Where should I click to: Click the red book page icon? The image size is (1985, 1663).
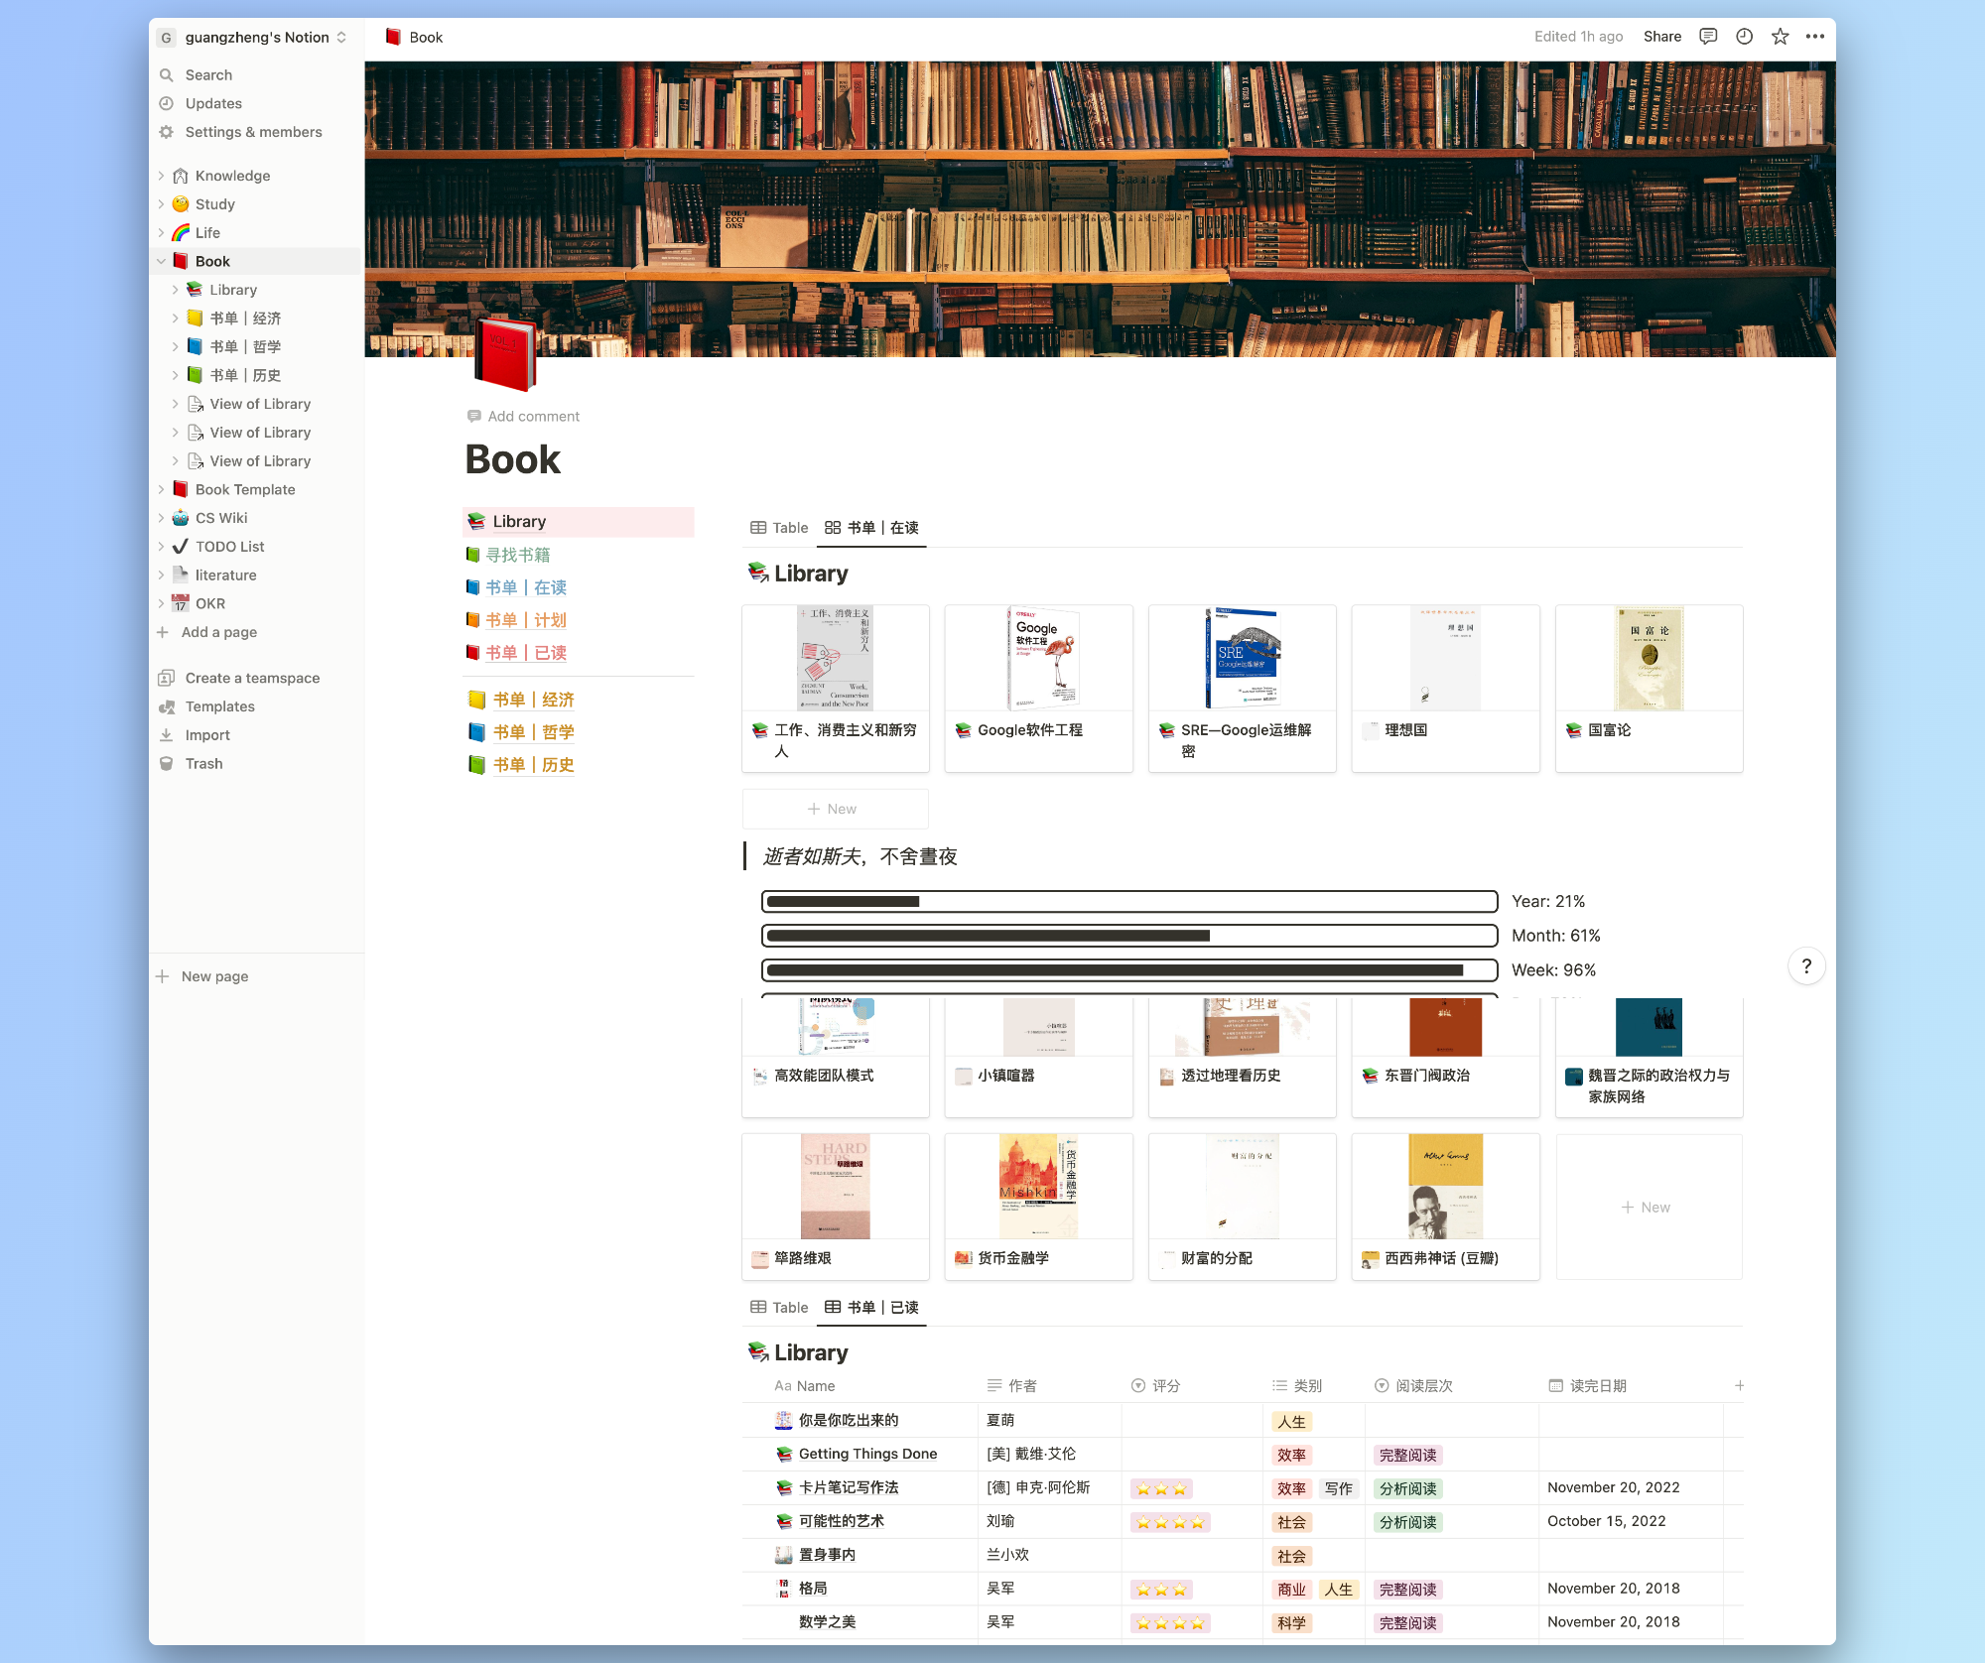[504, 354]
